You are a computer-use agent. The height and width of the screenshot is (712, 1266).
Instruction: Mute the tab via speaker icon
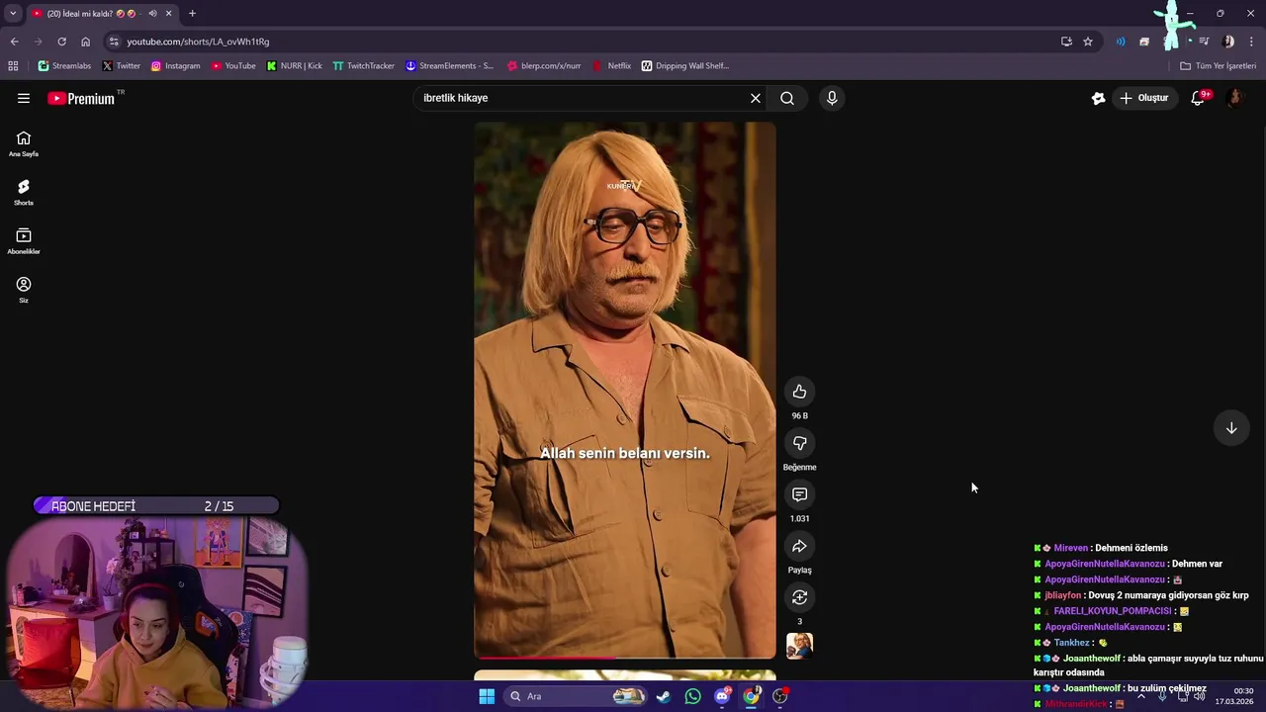pyautogui.click(x=152, y=13)
